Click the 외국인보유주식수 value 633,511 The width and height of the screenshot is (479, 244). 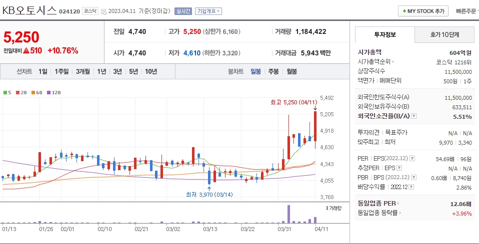[462, 107]
